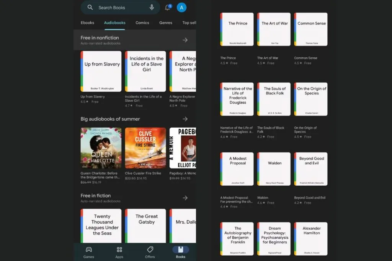
Task: Click Common Sense caption text
Action: [305, 58]
